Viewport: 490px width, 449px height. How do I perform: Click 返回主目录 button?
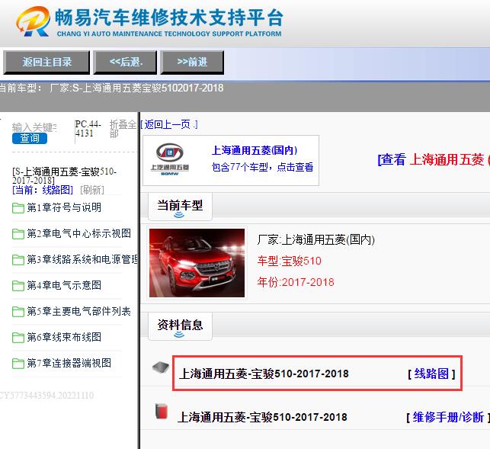46,63
